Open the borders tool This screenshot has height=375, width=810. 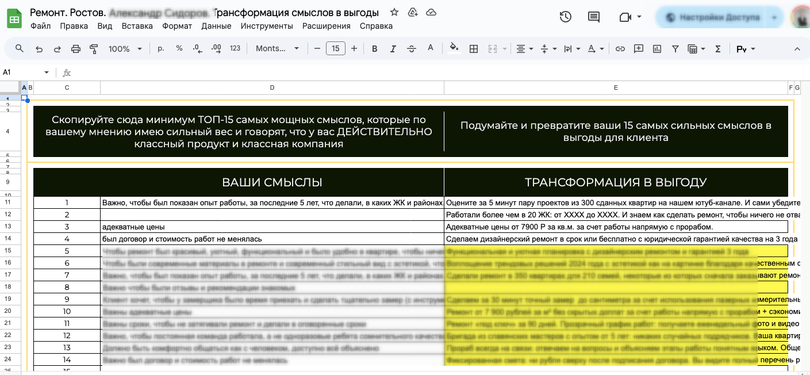(474, 49)
